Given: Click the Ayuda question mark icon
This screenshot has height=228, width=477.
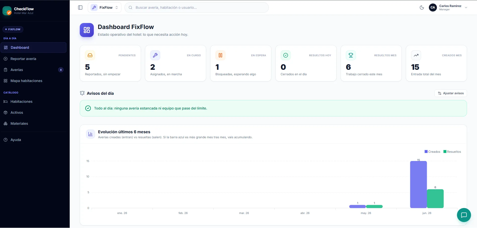Looking at the screenshot, I should [6, 140].
